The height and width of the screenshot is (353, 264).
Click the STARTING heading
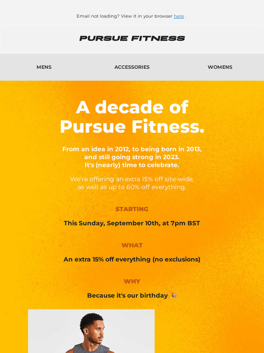[132, 209]
